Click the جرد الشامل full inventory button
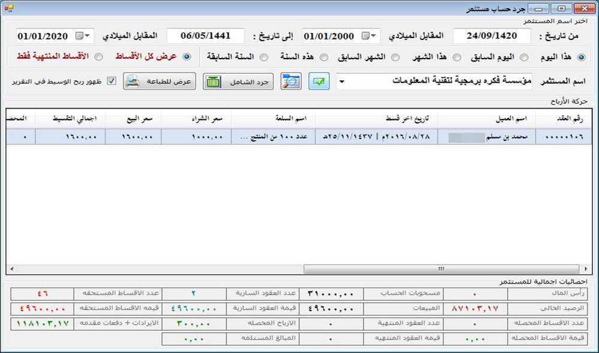The width and height of the screenshot is (599, 353). coord(238,81)
